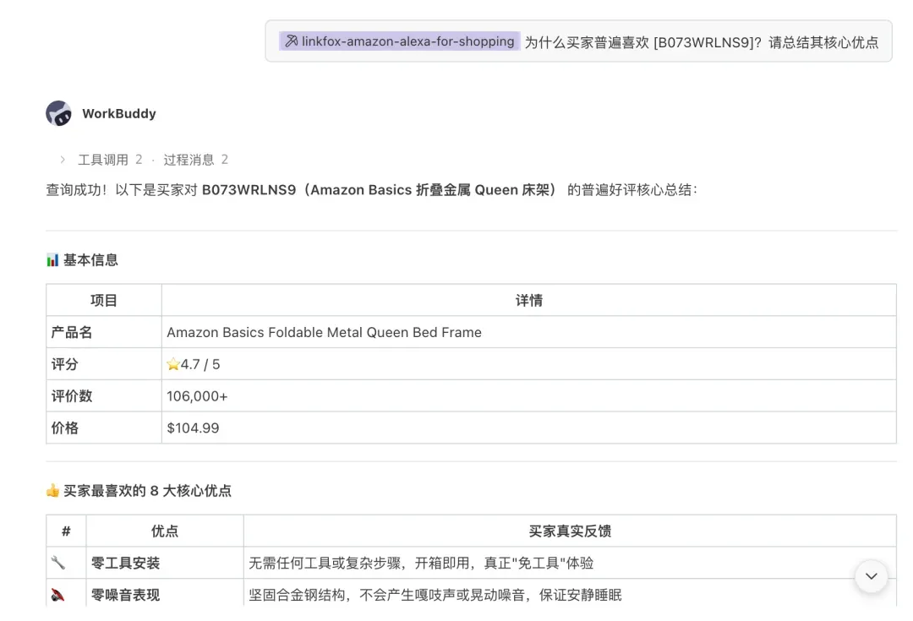Viewport: 913px width, 621px height.
Task: Click the linkfox-amazon-alexa-for-shopping skill tag
Action: click(399, 41)
